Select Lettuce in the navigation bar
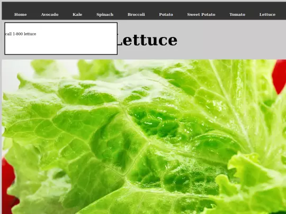Image resolution: width=286 pixels, height=214 pixels. [x=267, y=15]
